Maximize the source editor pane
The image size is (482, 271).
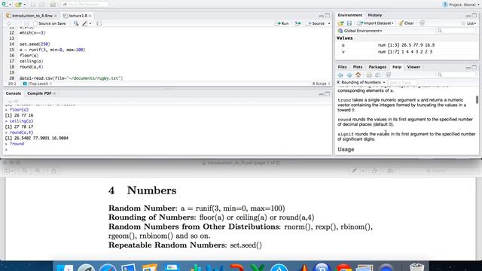coord(328,15)
